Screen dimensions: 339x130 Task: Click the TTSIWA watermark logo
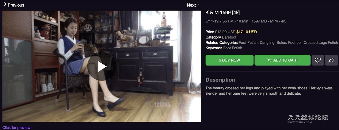tap(308, 119)
